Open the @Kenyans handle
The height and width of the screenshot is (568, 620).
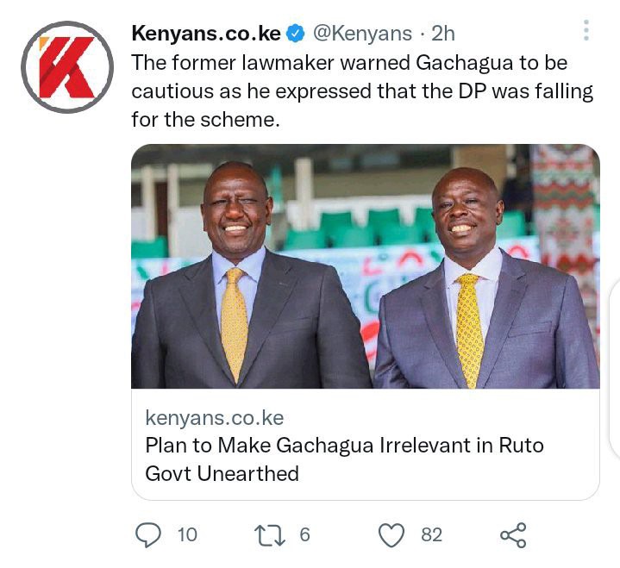pyautogui.click(x=362, y=34)
